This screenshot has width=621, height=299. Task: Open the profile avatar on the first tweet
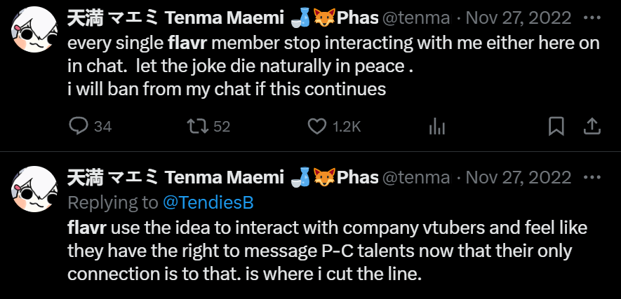(33, 34)
